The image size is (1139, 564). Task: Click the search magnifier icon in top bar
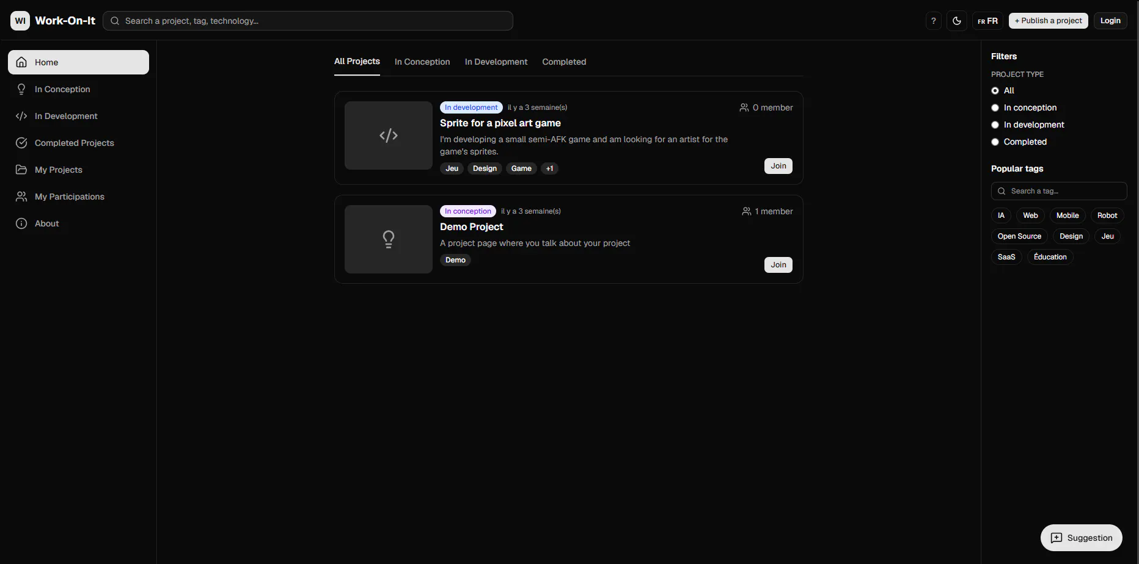[x=115, y=21]
